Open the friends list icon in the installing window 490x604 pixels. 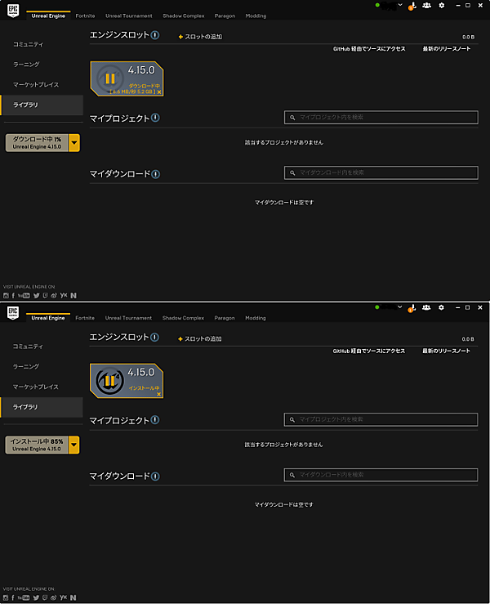pyautogui.click(x=426, y=307)
